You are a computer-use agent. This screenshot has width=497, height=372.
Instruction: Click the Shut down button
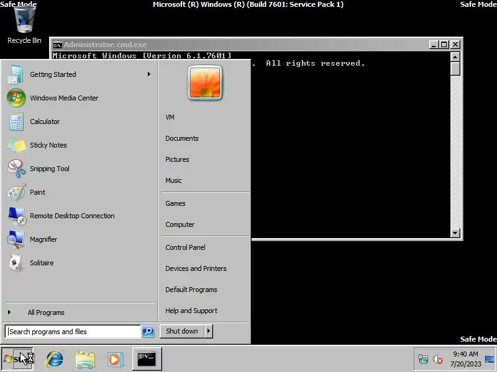(x=182, y=331)
